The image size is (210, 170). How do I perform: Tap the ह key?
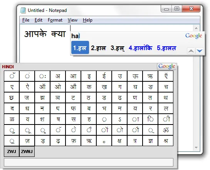click(x=89, y=119)
